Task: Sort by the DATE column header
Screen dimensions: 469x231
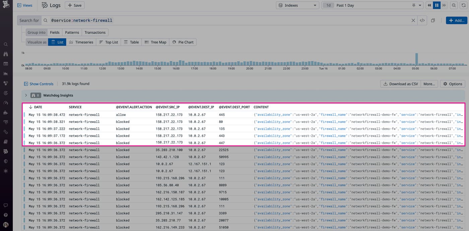Action: 36,107
